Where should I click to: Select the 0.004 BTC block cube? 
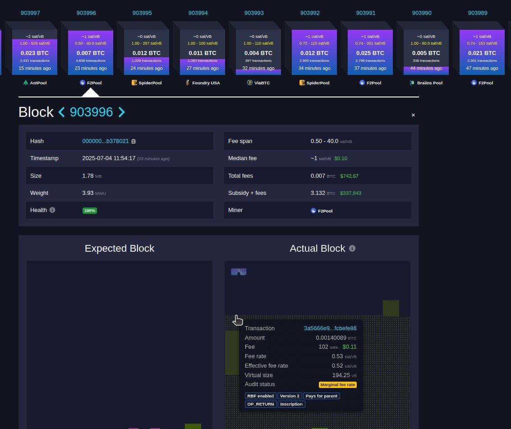click(x=258, y=52)
